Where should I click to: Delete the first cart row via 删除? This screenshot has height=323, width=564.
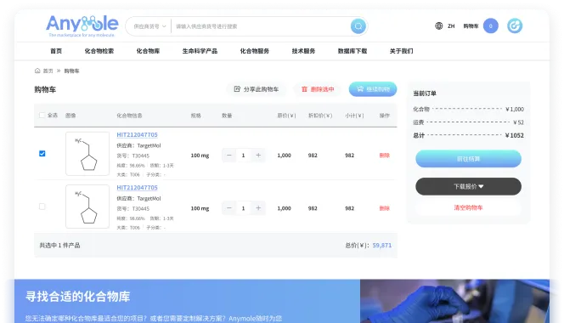click(x=385, y=156)
